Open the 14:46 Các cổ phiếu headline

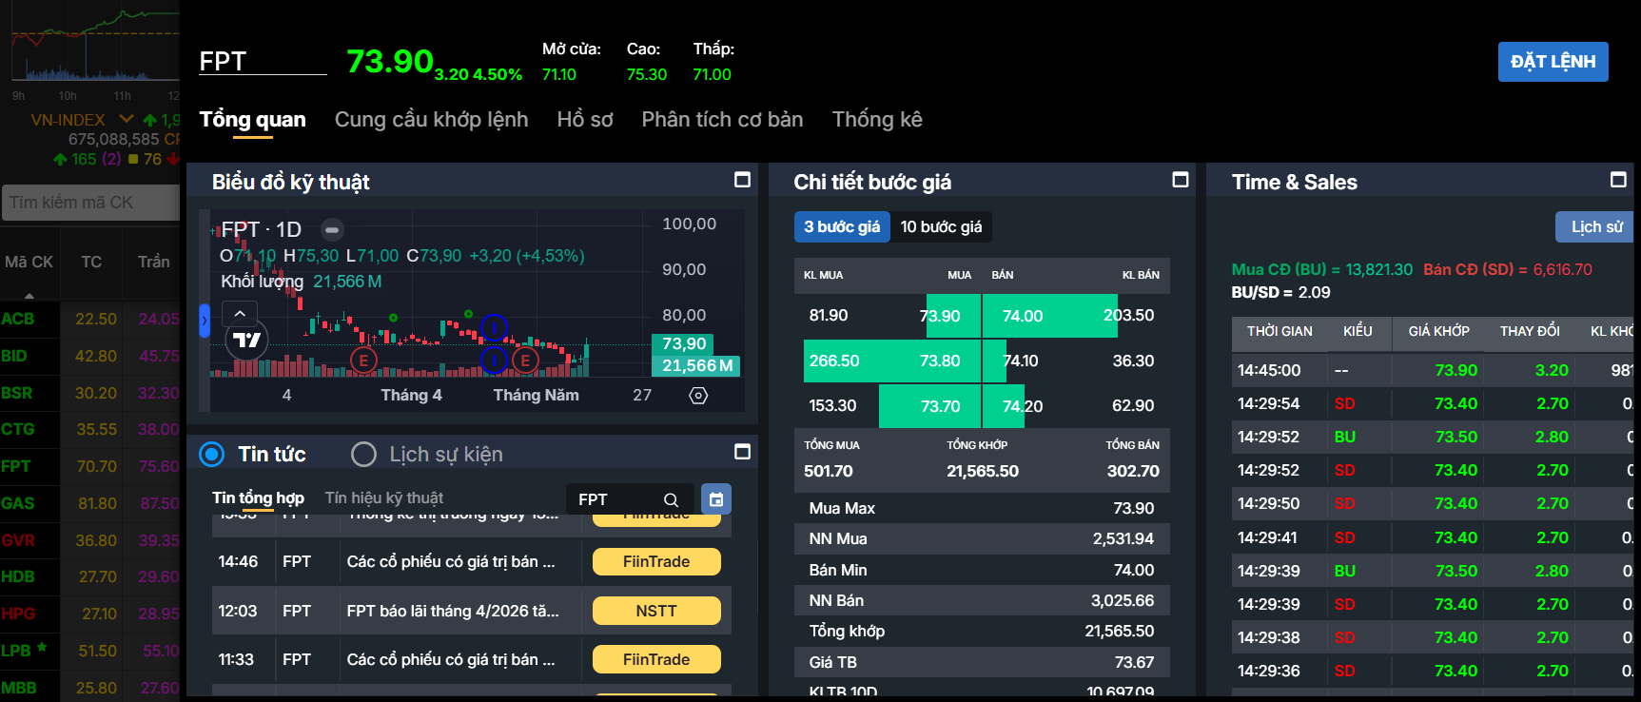click(451, 562)
